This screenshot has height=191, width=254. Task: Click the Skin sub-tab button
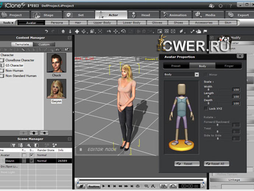[228, 23]
